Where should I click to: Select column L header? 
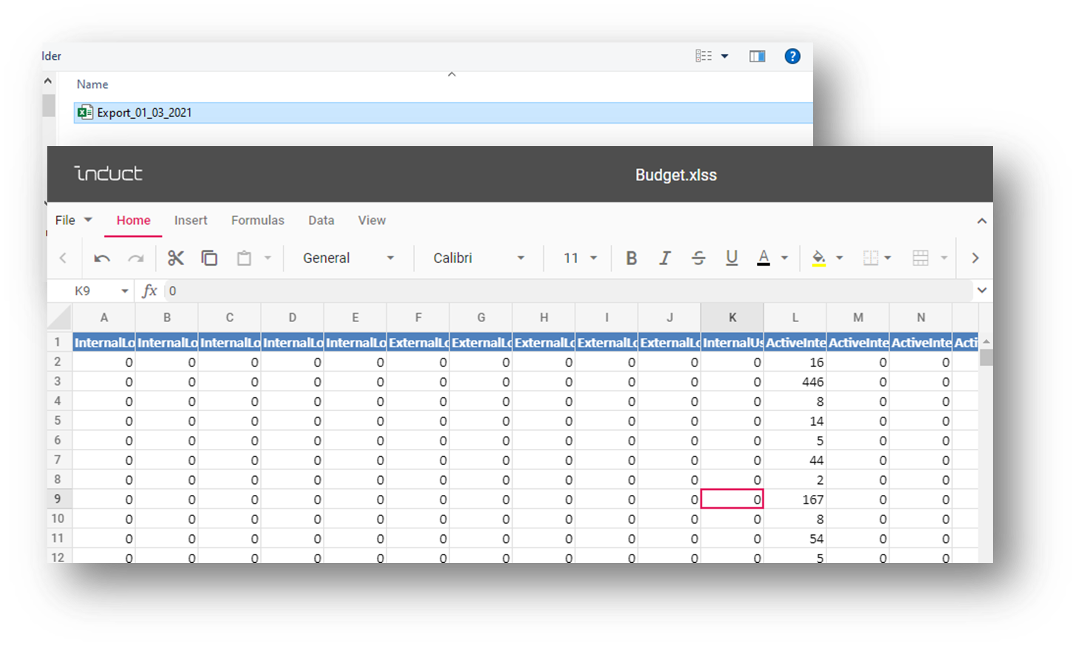tap(795, 317)
